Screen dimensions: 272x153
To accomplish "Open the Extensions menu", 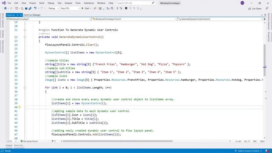I will [x=89, y=3].
